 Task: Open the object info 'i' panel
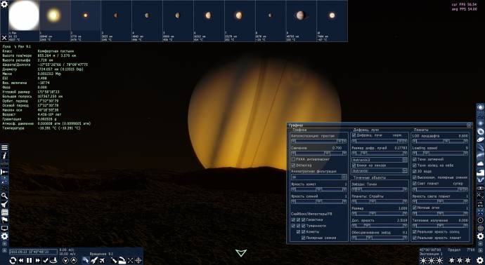tap(4, 156)
